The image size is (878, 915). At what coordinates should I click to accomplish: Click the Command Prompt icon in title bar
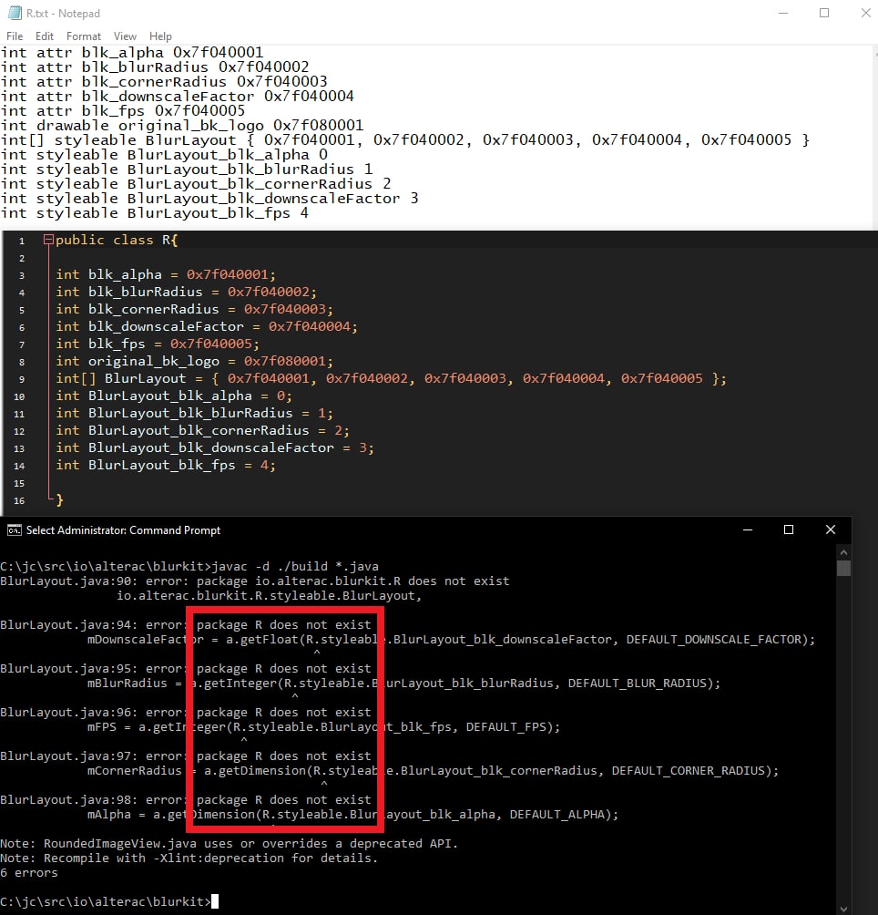[14, 529]
